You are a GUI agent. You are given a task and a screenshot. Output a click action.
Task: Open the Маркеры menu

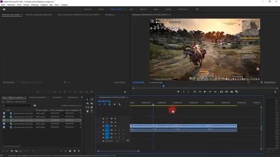point(35,5)
